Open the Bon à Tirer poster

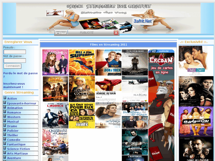(x=108, y=63)
